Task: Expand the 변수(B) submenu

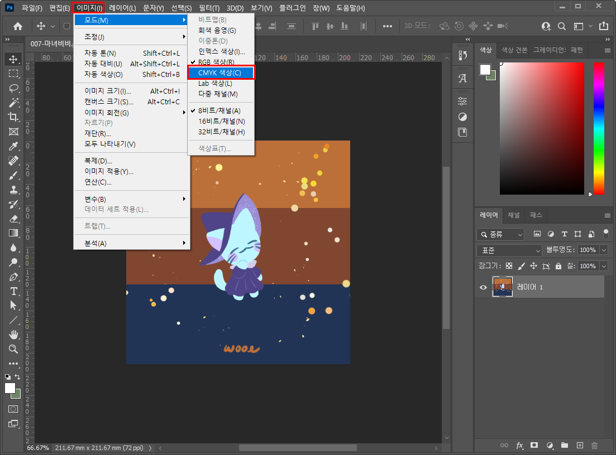Action: (132, 199)
